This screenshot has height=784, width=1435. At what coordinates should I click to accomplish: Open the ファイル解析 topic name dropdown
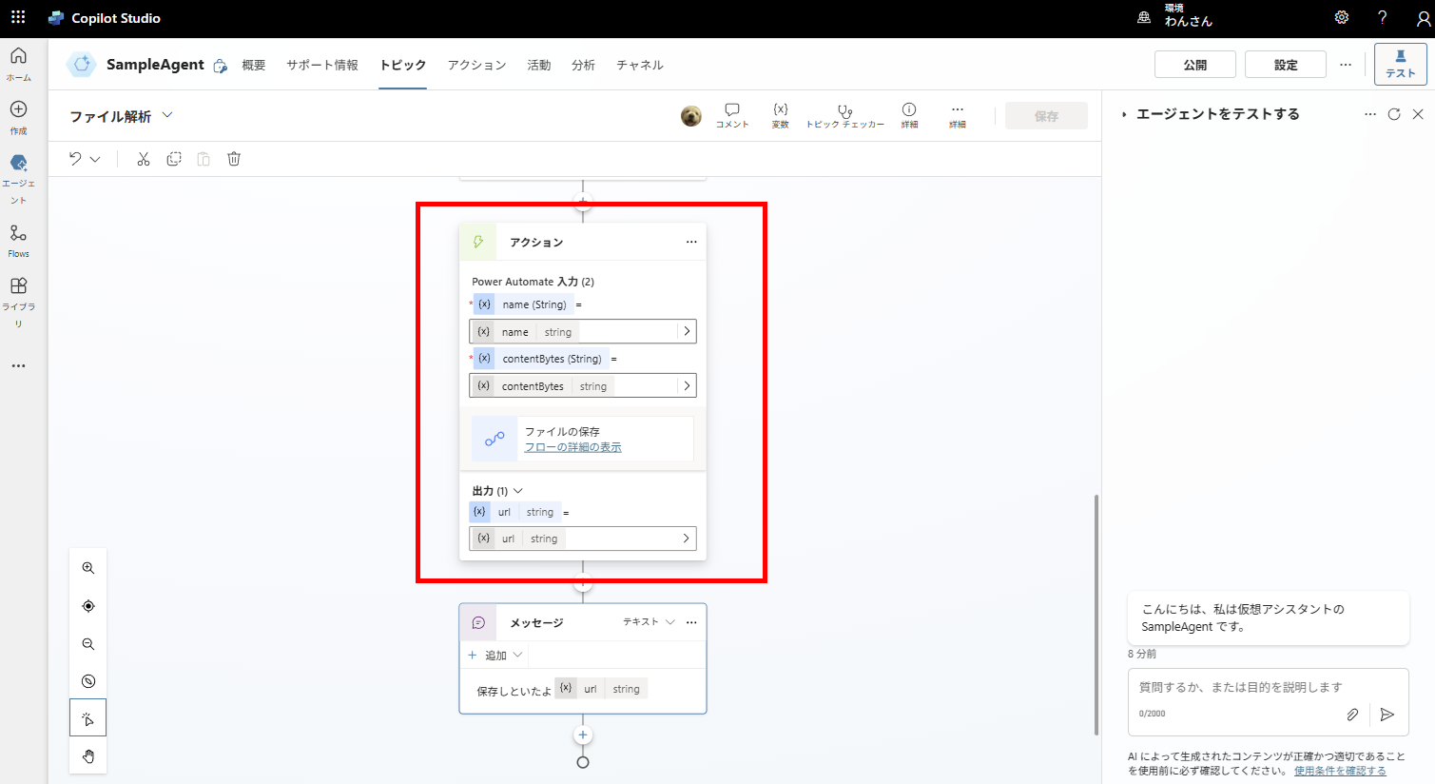point(168,115)
